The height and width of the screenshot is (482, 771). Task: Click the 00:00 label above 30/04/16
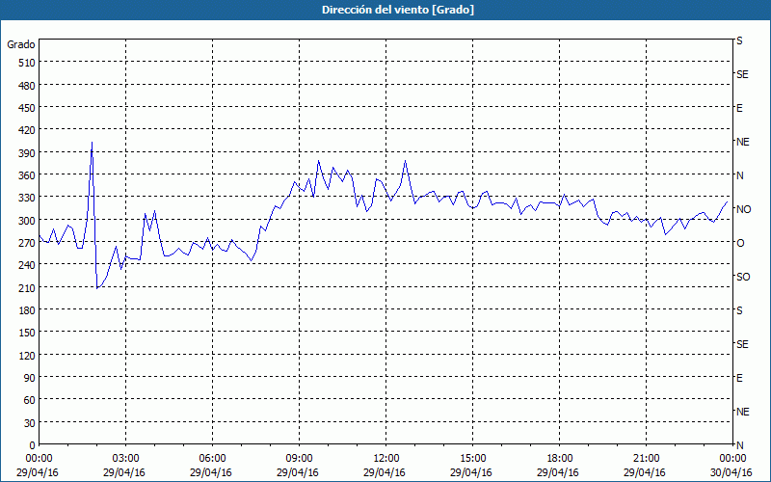(x=732, y=459)
